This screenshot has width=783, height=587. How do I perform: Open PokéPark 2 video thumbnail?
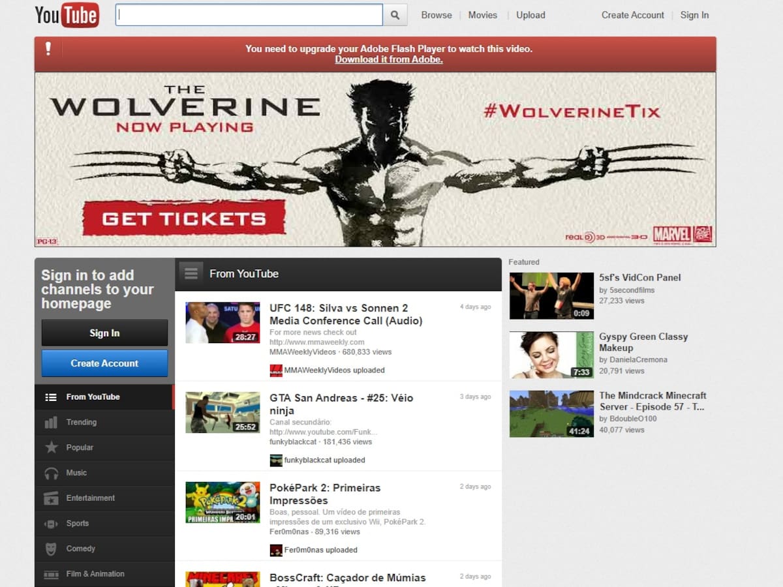223,502
